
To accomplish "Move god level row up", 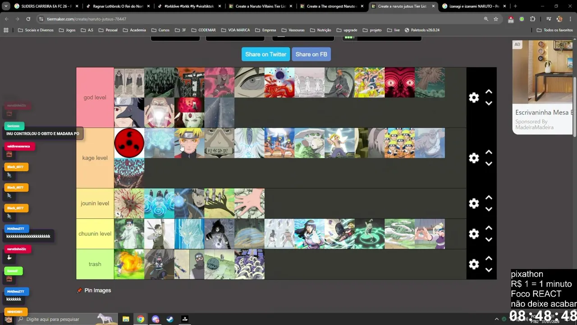I will coord(489,92).
